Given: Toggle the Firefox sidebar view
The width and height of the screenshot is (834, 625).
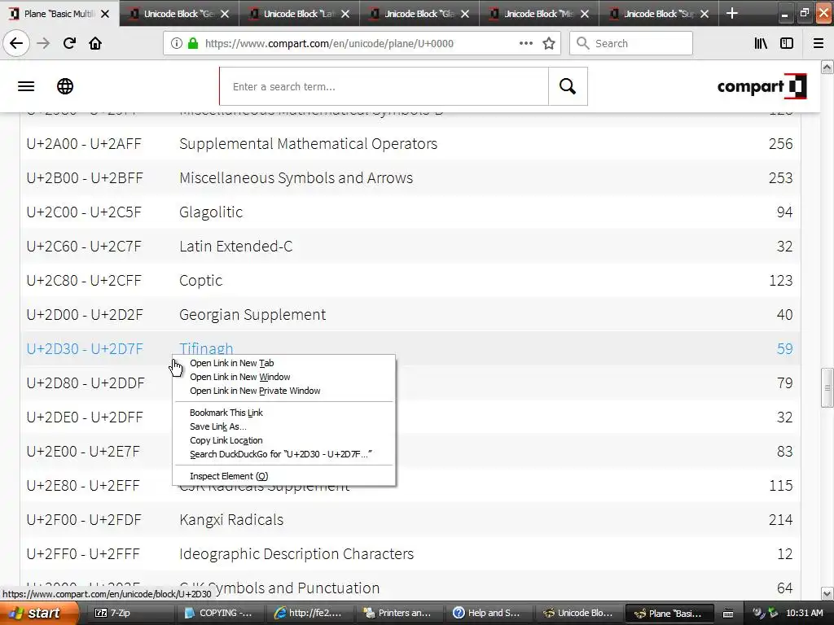Looking at the screenshot, I should (787, 43).
